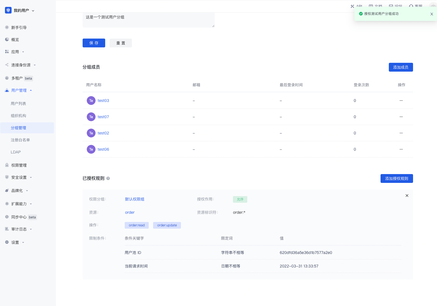The height and width of the screenshot is (306, 437).
Task: Select 组织机构 in the sidebar
Action: (18, 116)
